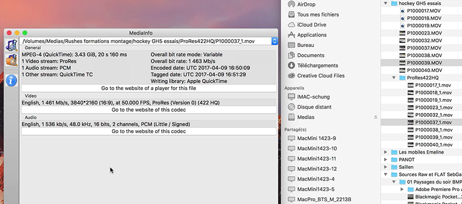Open the MediaInfo about info icon
Image resolution: width=462 pixels, height=204 pixels.
[x=12, y=80]
